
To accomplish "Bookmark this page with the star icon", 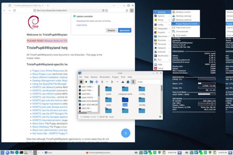I will pos(107,11).
